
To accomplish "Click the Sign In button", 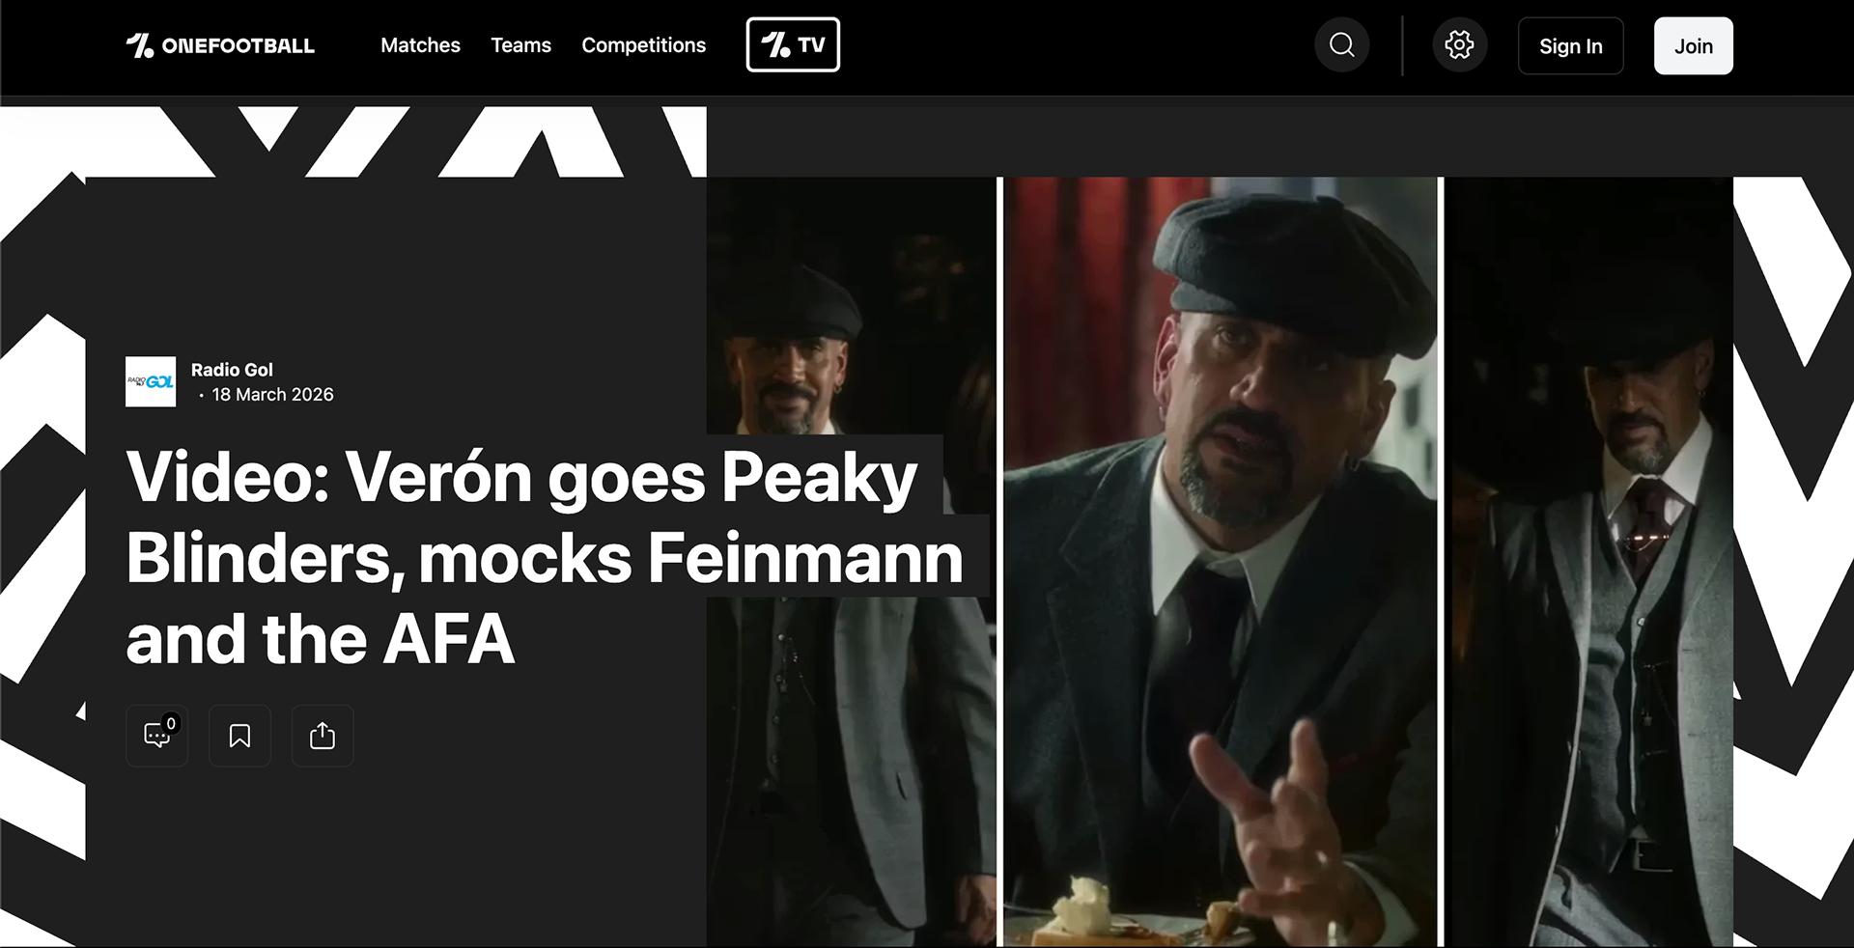I will tap(1570, 46).
